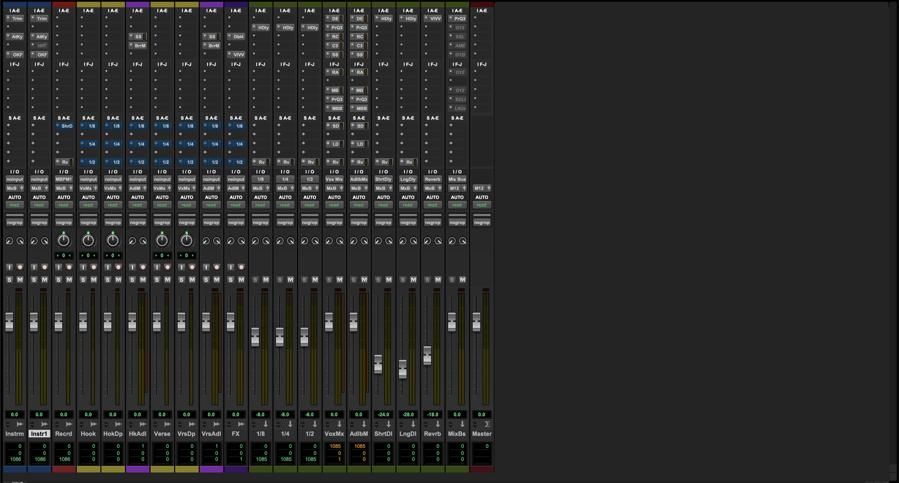Open the automation mode selector on Master
This screenshot has width=899, height=483.
482,205
